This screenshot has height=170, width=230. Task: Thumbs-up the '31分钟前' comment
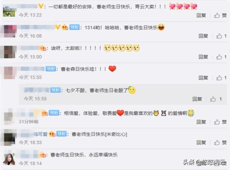[217, 122]
